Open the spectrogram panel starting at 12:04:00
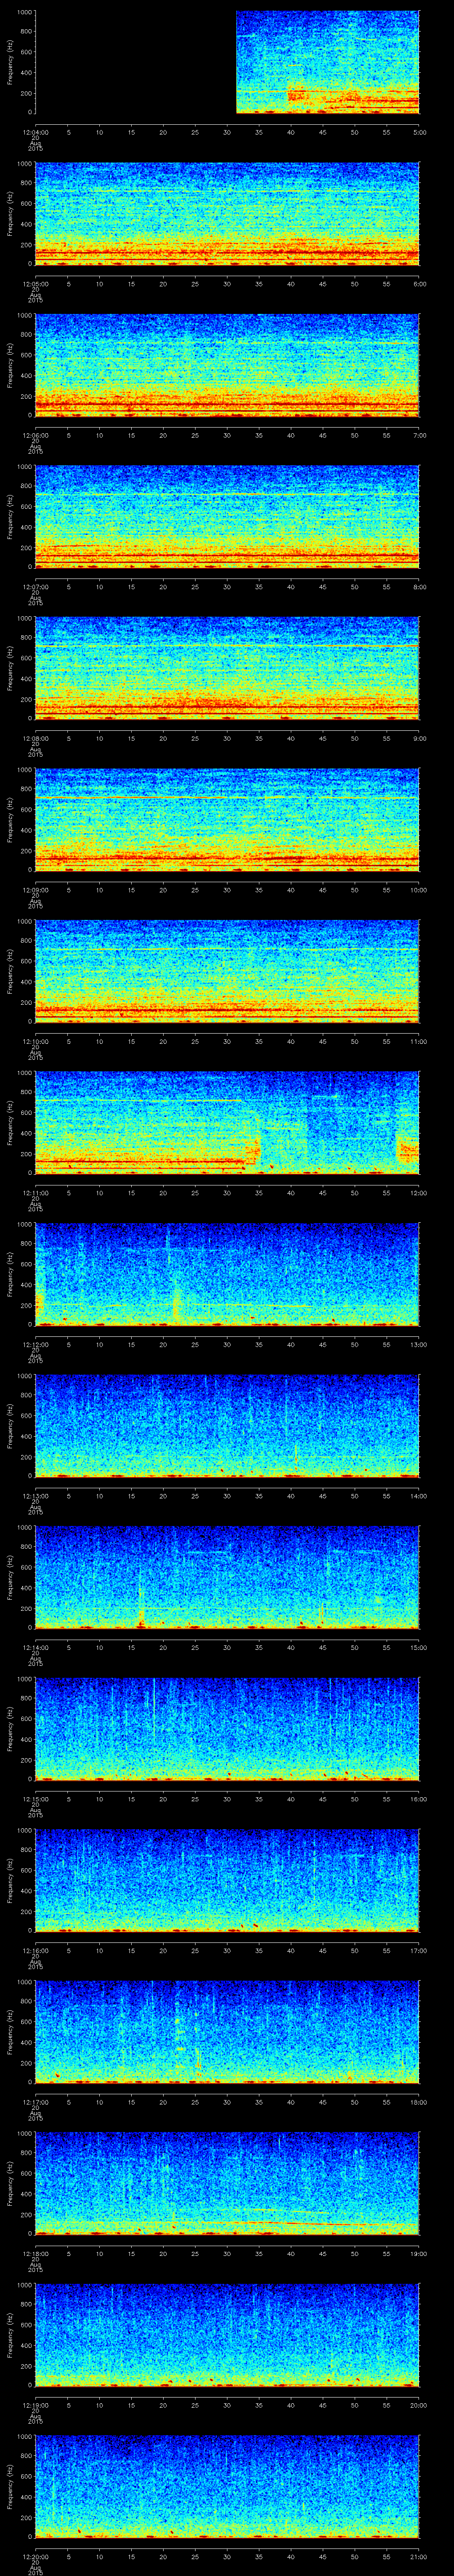Screen dimensions: 454x2576 pyautogui.click(x=227, y=62)
